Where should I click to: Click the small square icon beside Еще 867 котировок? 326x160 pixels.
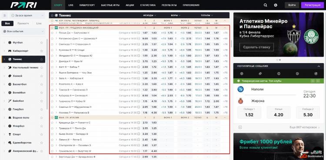[240, 127]
